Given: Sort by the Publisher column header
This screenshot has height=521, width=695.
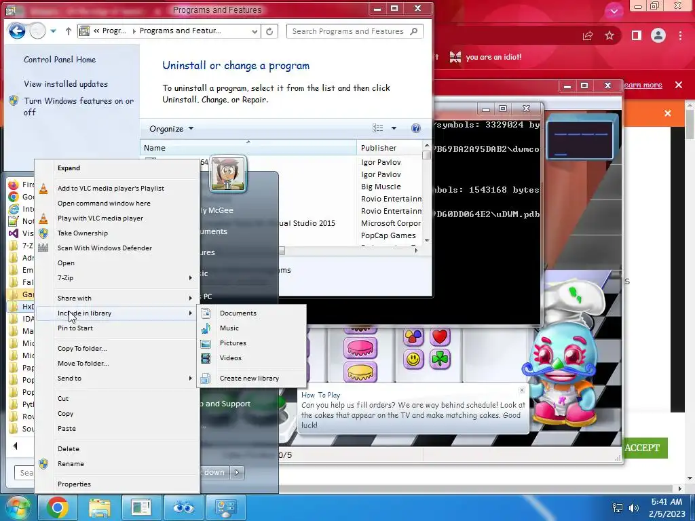Looking at the screenshot, I should (390, 148).
